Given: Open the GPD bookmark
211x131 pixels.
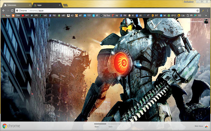Looking at the screenshot, I should tap(34, 15).
